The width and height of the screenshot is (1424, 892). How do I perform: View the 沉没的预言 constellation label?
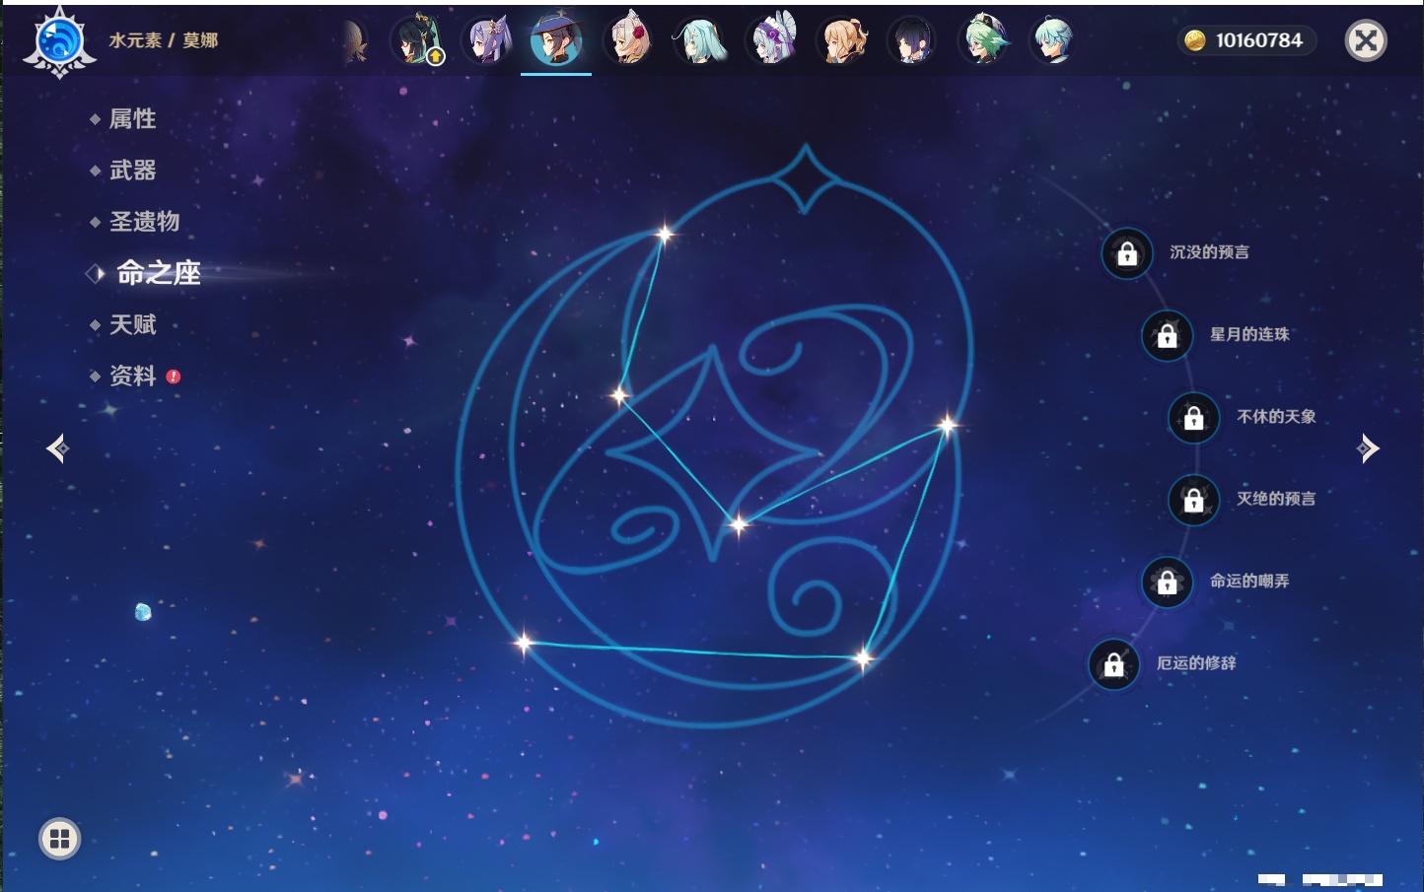click(1209, 252)
